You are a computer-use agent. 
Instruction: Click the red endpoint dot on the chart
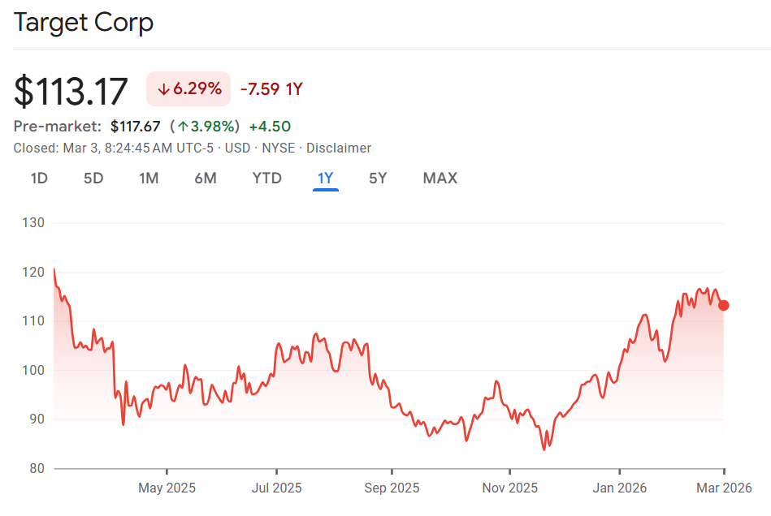[x=724, y=305]
